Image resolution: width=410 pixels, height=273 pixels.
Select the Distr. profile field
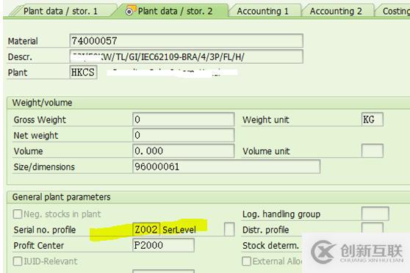[x=373, y=227]
